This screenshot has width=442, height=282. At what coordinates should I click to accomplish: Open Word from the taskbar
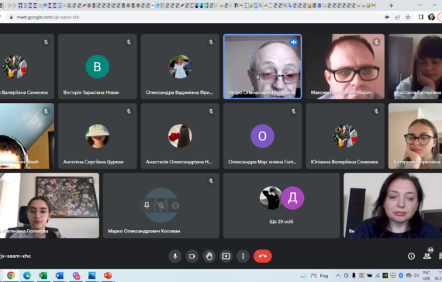pyautogui.click(x=60, y=275)
